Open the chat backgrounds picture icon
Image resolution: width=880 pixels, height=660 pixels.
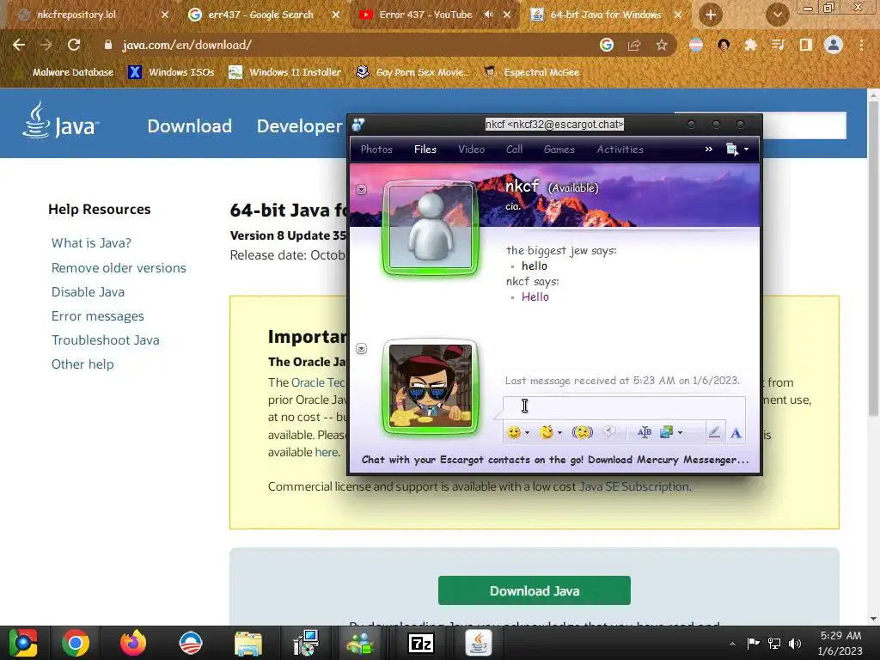[666, 431]
